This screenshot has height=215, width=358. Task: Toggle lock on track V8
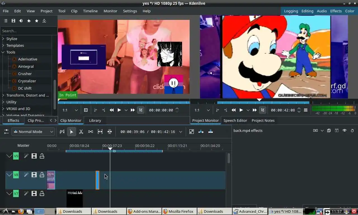[42, 175]
